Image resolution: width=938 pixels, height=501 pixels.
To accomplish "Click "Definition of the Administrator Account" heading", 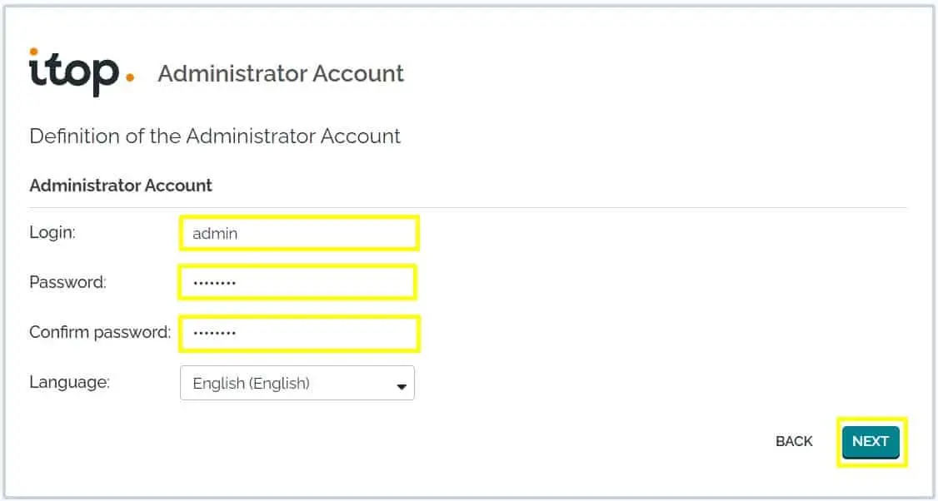I will tap(215, 136).
